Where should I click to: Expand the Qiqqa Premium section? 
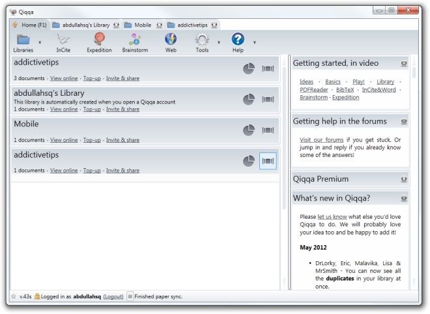404,179
